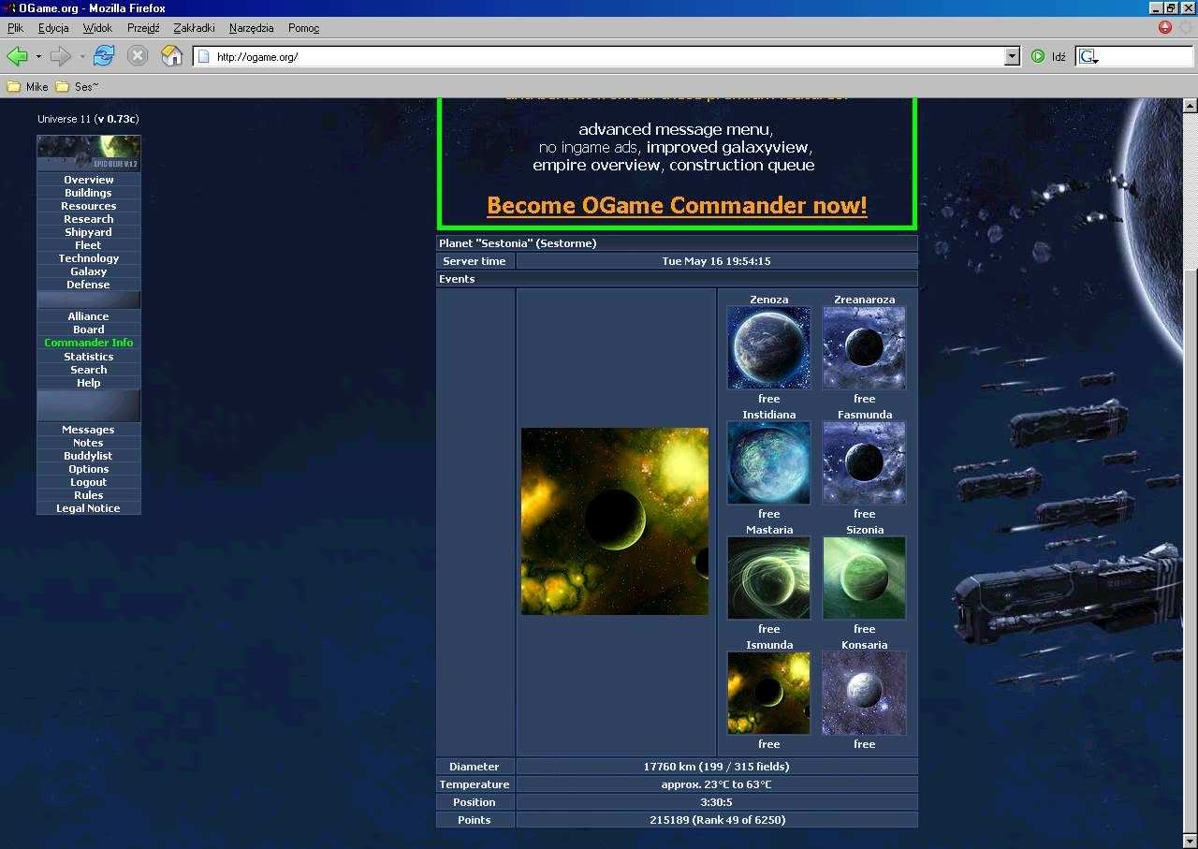The height and width of the screenshot is (849, 1198).
Task: Open the Defense page
Action: (x=89, y=285)
